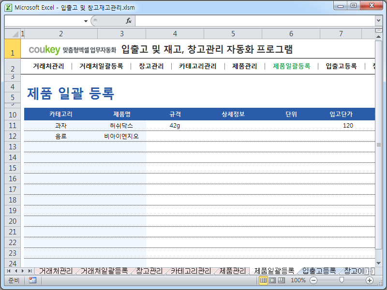Click the vertical split box handle
The width and height of the screenshot is (387, 290).
(x=378, y=30)
